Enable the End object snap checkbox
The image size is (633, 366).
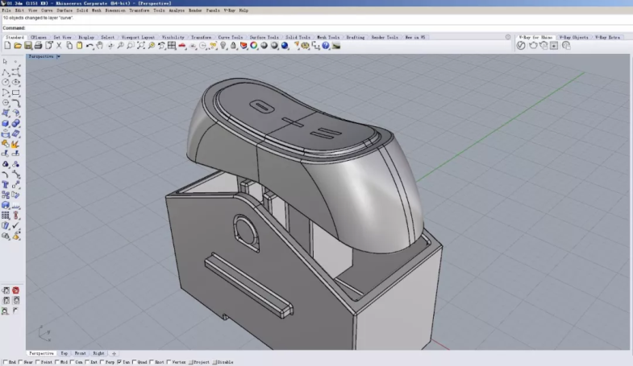click(5, 363)
